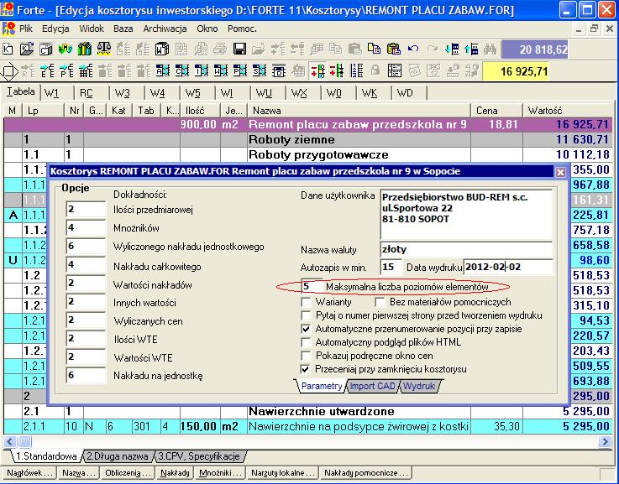The height and width of the screenshot is (484, 619).
Task: Click the 'C' cube catalog icon
Action: (x=46, y=49)
